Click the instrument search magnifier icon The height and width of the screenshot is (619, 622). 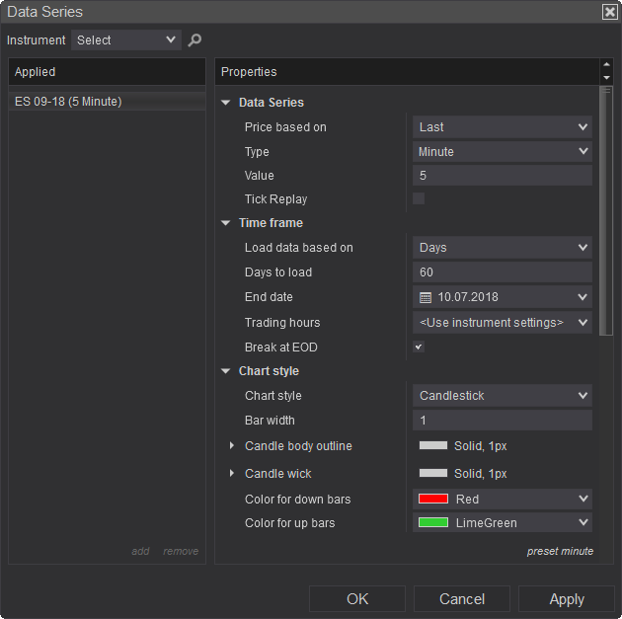194,40
